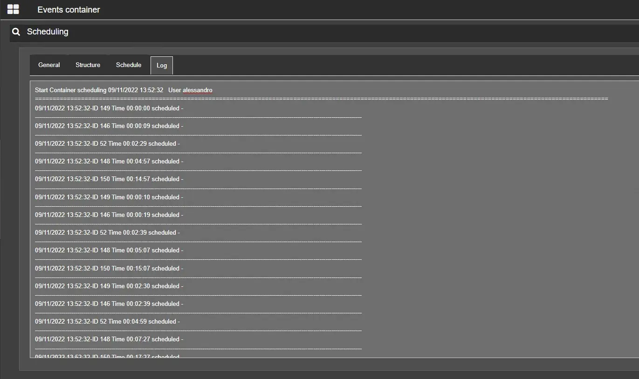The image size is (639, 379).
Task: Click log entry ID 150 Time 00:15:07
Action: 109,268
